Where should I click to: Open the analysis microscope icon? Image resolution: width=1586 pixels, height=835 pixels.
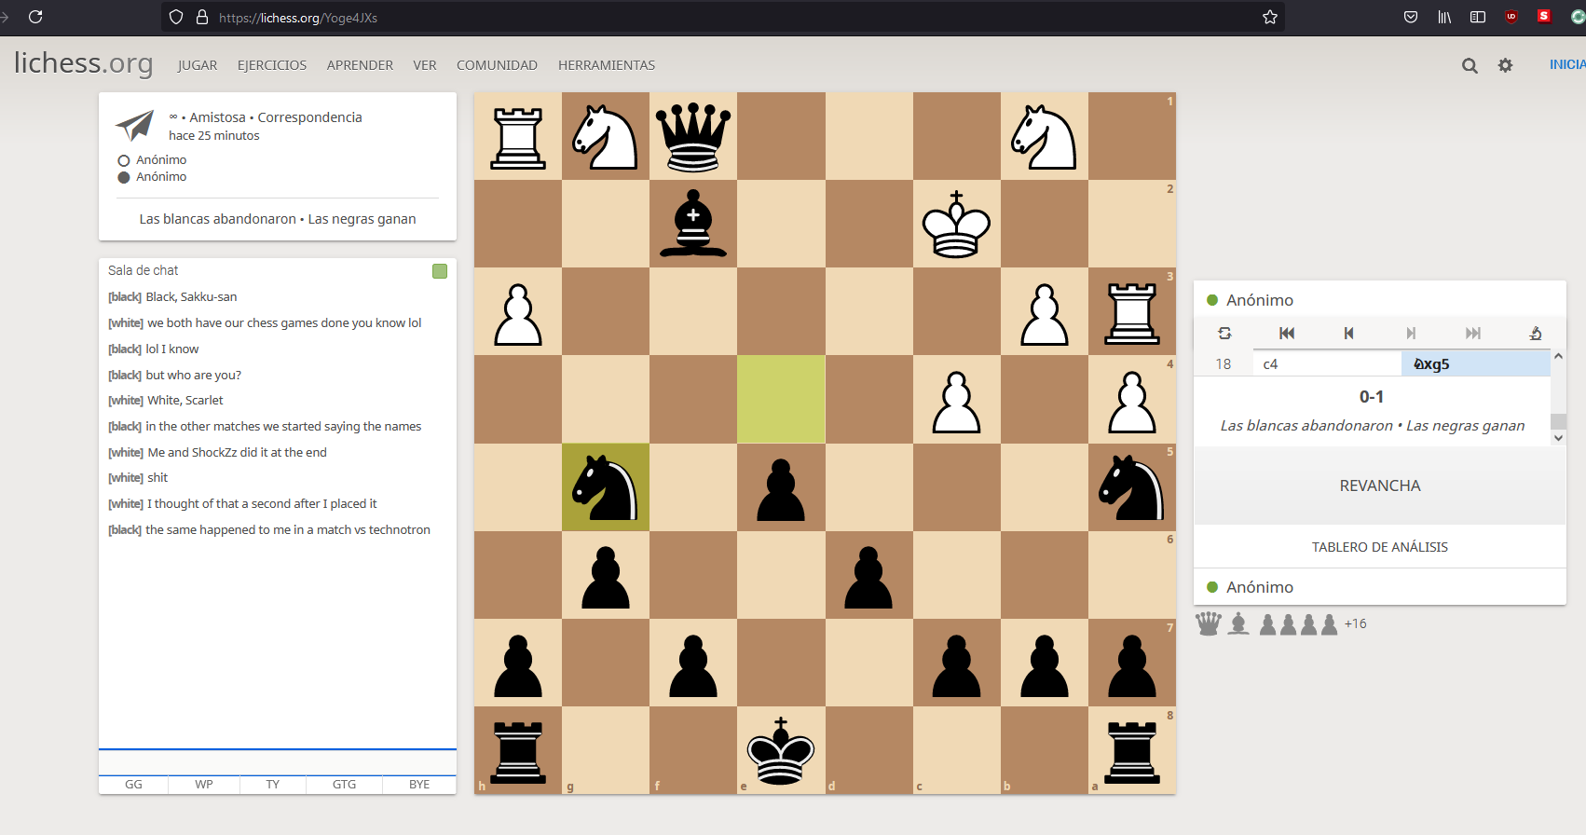pos(1535,333)
